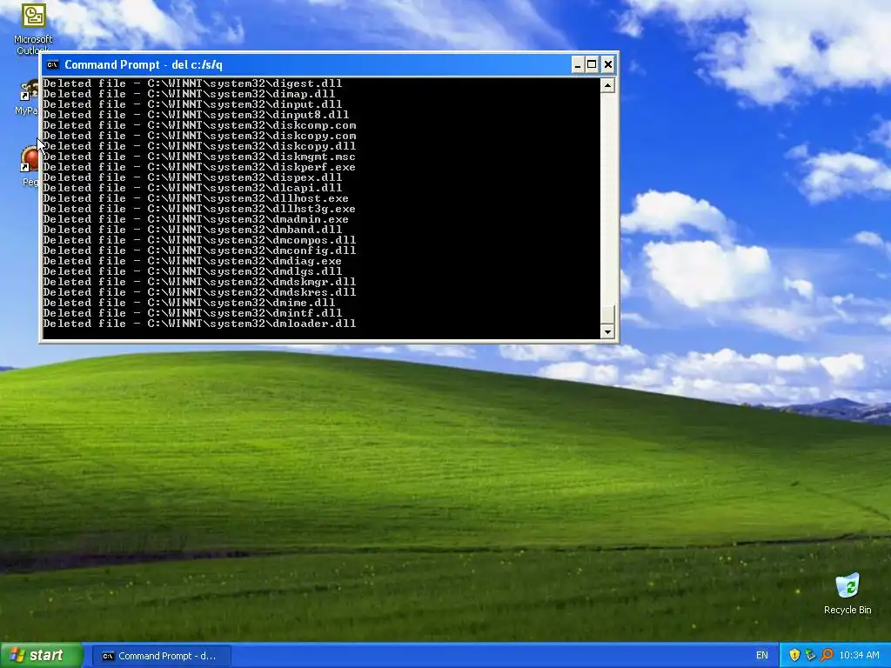891x668 pixels.
Task: Click the window title 'Command Prompt - del c:/s/q'
Action: pos(144,64)
